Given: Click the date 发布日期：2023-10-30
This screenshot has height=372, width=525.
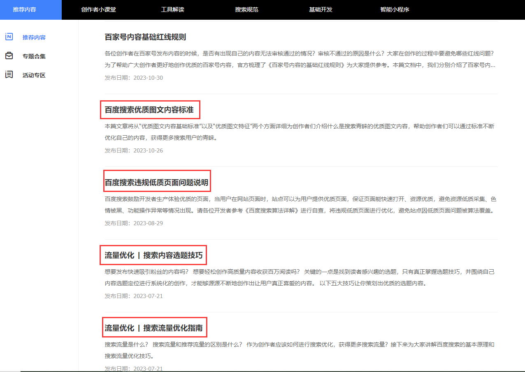Looking at the screenshot, I should [134, 78].
